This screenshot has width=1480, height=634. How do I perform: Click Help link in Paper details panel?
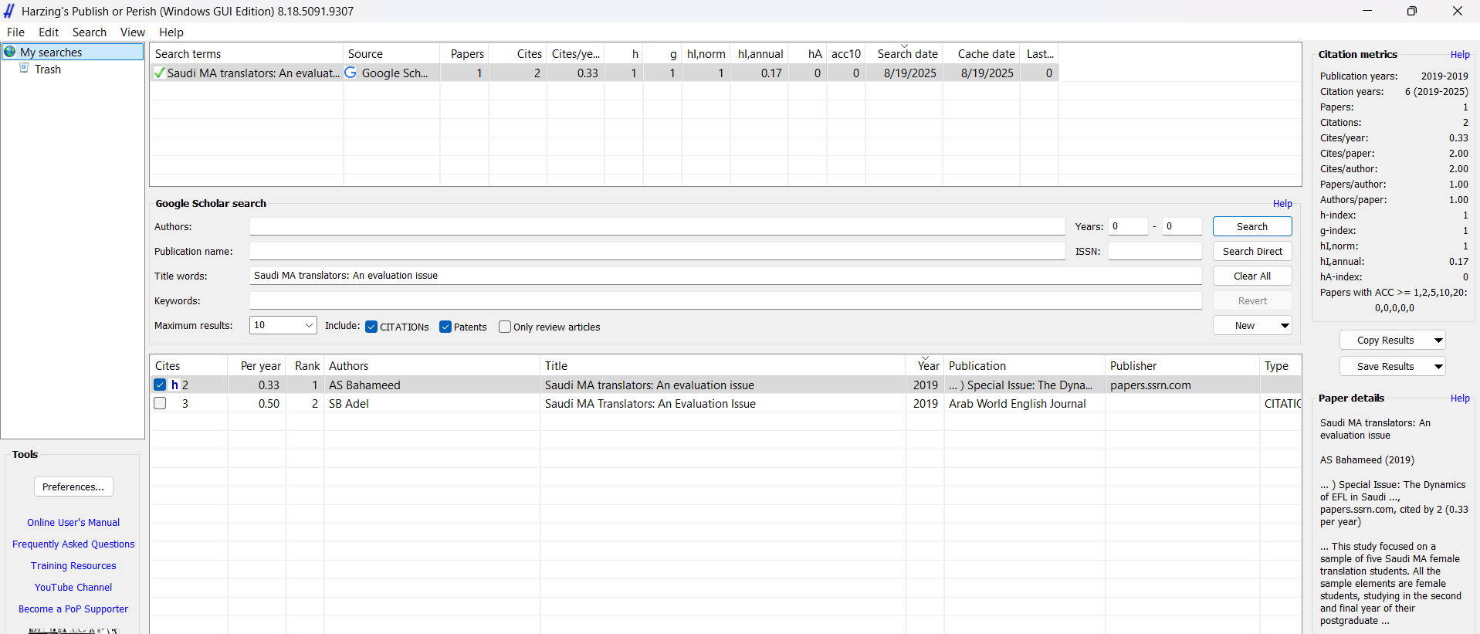1460,398
